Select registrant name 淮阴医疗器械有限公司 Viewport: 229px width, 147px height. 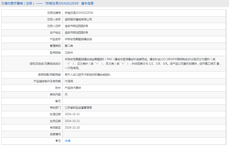click(x=78, y=20)
